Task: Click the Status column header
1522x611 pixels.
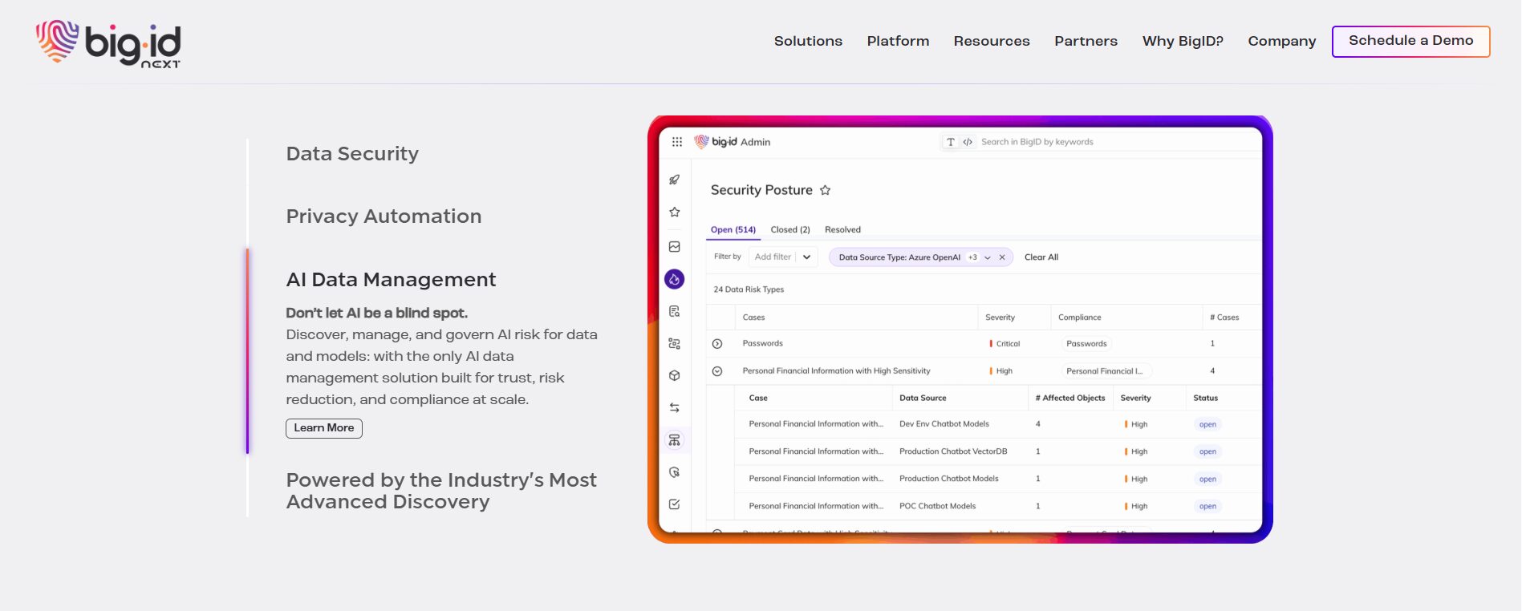Action: click(1205, 398)
